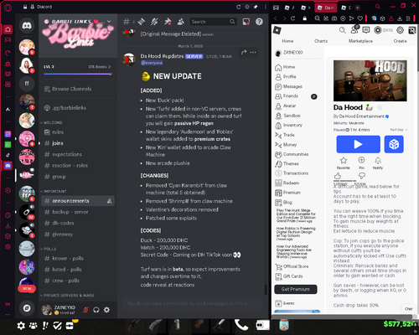The width and height of the screenshot is (419, 335).
Task: Switch to active Da Hood browser tab
Action: [x=326, y=8]
